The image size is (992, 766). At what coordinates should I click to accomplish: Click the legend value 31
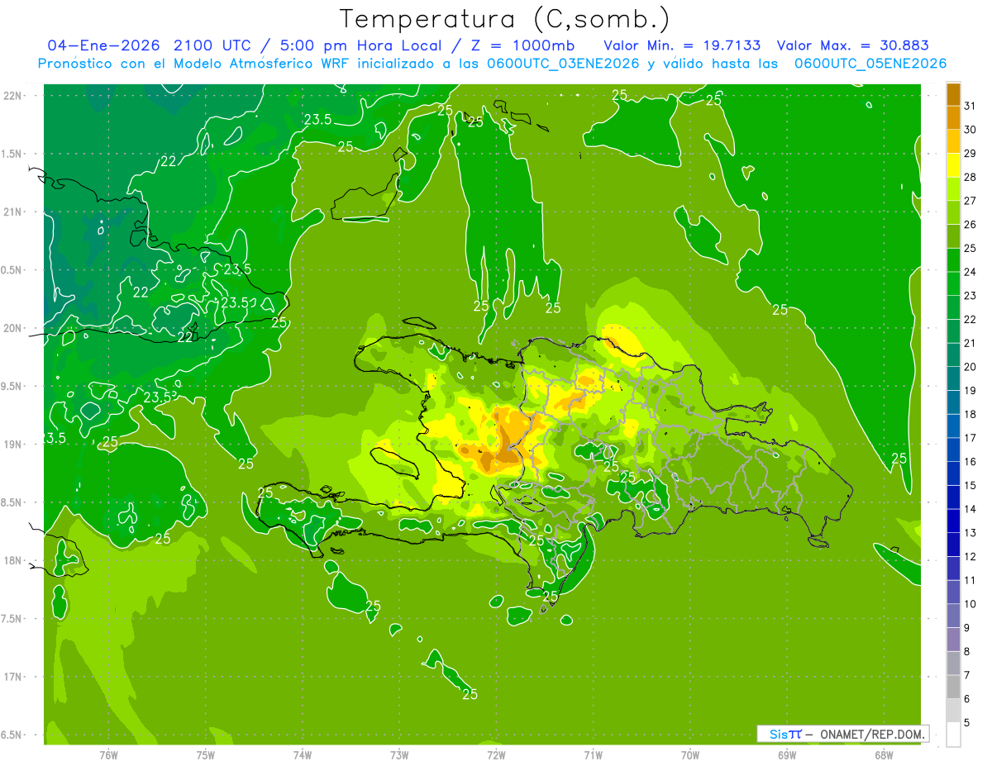[x=971, y=106]
